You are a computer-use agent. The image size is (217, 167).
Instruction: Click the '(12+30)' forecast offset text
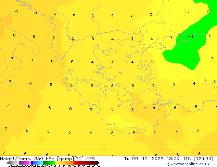204,159
